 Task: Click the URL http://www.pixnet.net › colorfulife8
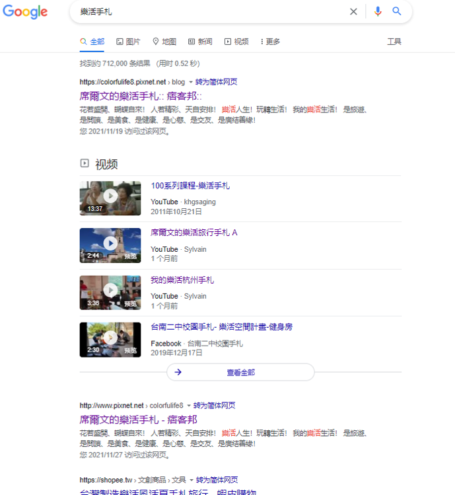pyautogui.click(x=131, y=405)
